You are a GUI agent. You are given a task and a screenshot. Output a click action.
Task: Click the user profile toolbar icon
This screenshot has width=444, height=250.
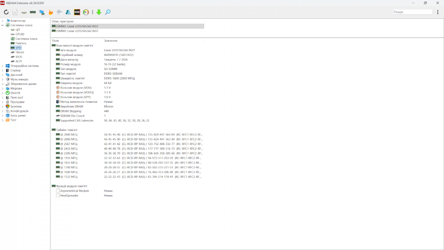pyautogui.click(x=68, y=12)
